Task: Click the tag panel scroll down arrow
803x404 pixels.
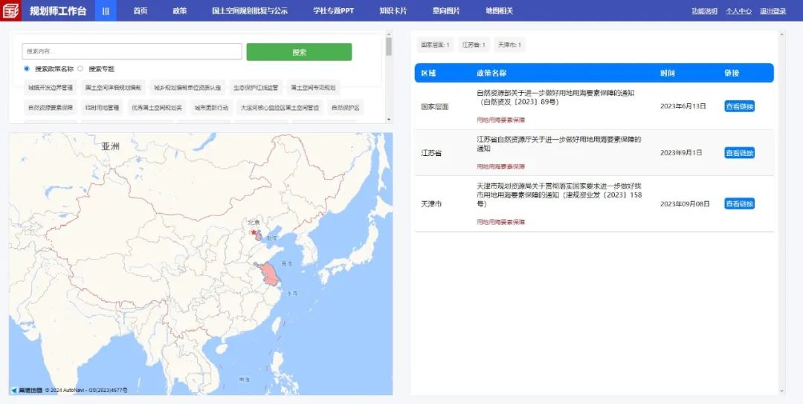Action: (x=389, y=120)
